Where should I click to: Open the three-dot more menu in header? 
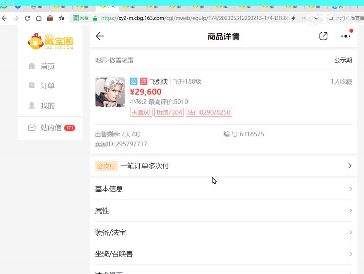click(346, 36)
